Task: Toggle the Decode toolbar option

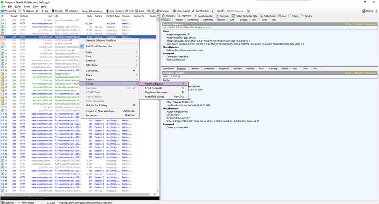Action: 71,11
